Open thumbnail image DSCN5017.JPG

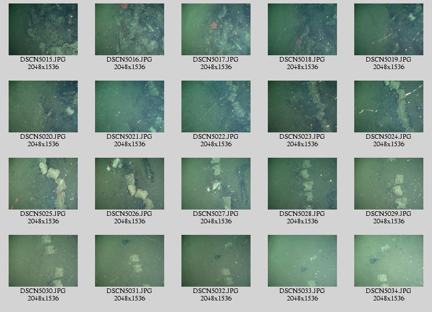[216, 29]
